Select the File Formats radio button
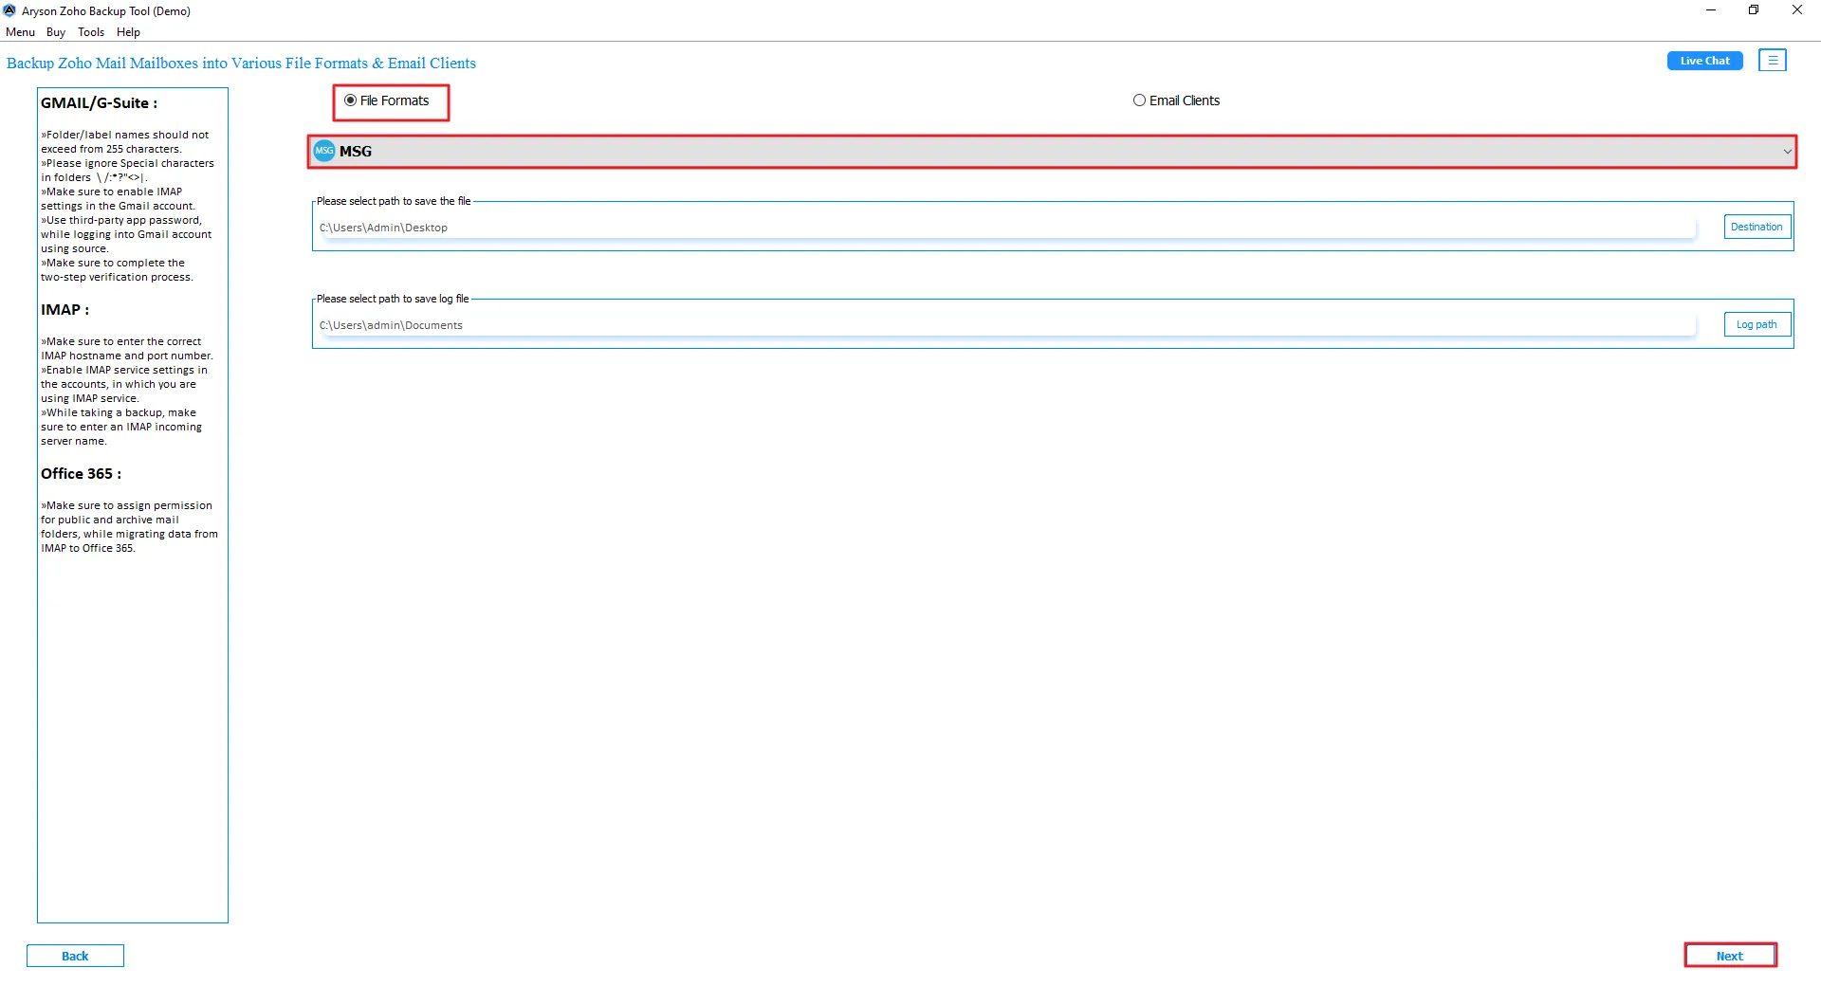The height and width of the screenshot is (986, 1821). [x=350, y=100]
